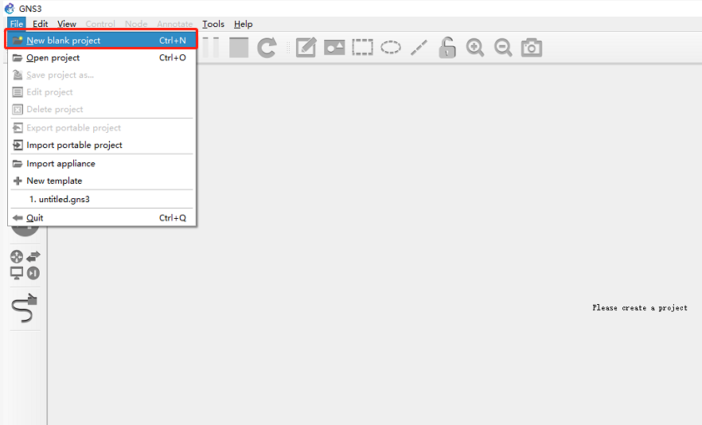Select the draw ellipse tool

[x=391, y=48]
